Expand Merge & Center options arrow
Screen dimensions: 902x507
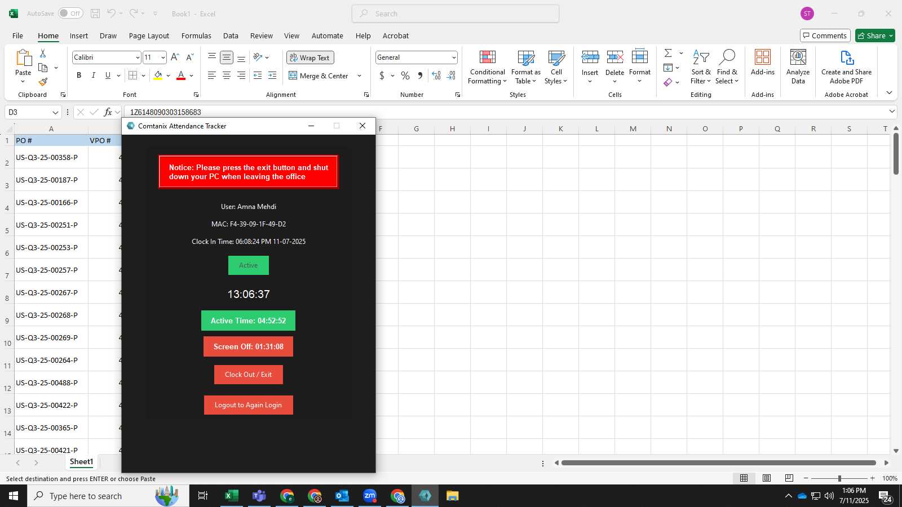pyautogui.click(x=359, y=76)
